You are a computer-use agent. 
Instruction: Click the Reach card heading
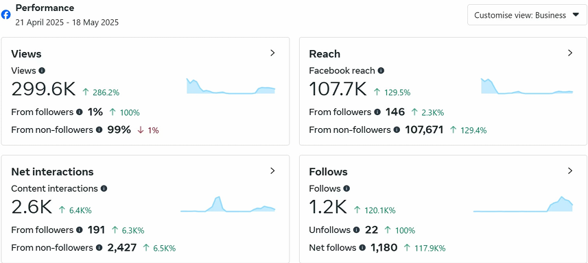point(325,54)
